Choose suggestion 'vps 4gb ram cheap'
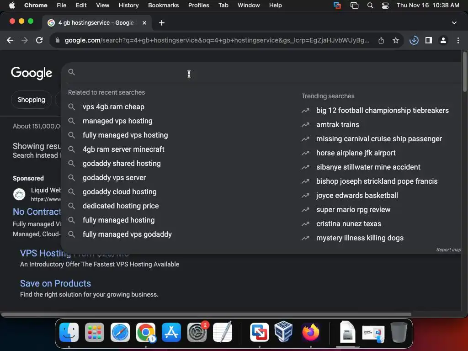This screenshot has width=468, height=351. [113, 107]
